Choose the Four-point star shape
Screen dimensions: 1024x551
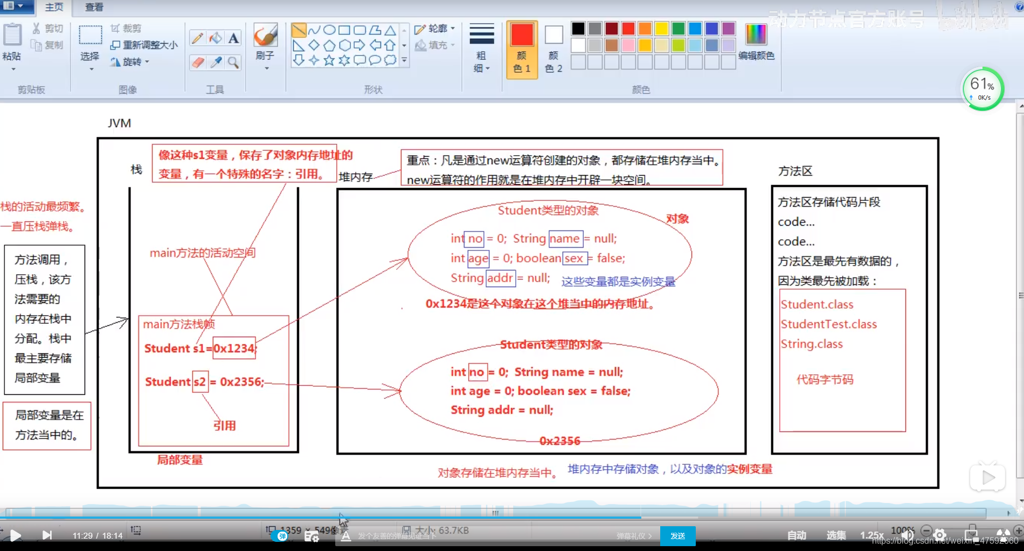[x=314, y=60]
